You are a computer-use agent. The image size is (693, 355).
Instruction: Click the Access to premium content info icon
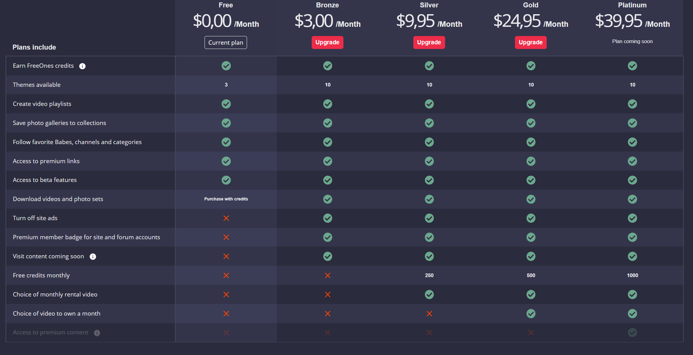tap(97, 333)
